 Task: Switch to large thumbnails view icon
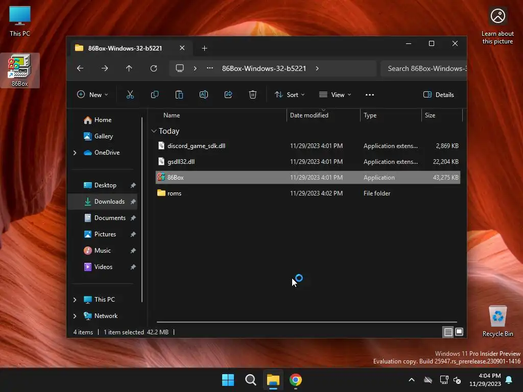pyautogui.click(x=459, y=332)
